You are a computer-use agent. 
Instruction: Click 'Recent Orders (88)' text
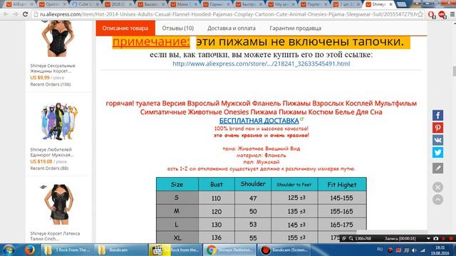[x=49, y=168]
